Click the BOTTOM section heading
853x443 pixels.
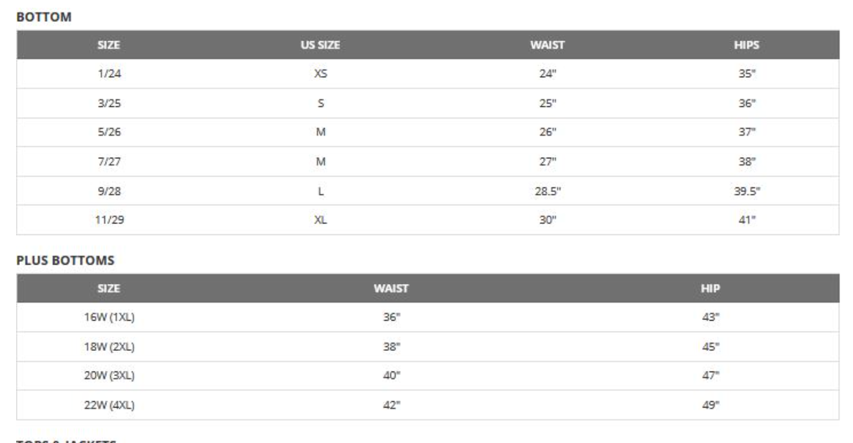pos(43,18)
